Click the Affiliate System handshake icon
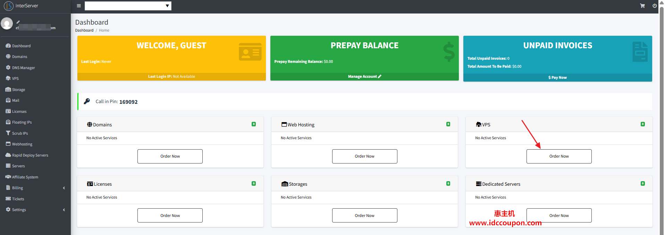Image resolution: width=665 pixels, height=235 pixels. (x=8, y=177)
